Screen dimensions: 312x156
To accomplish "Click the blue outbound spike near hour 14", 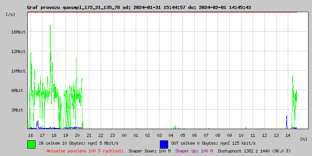I will 287,122.
